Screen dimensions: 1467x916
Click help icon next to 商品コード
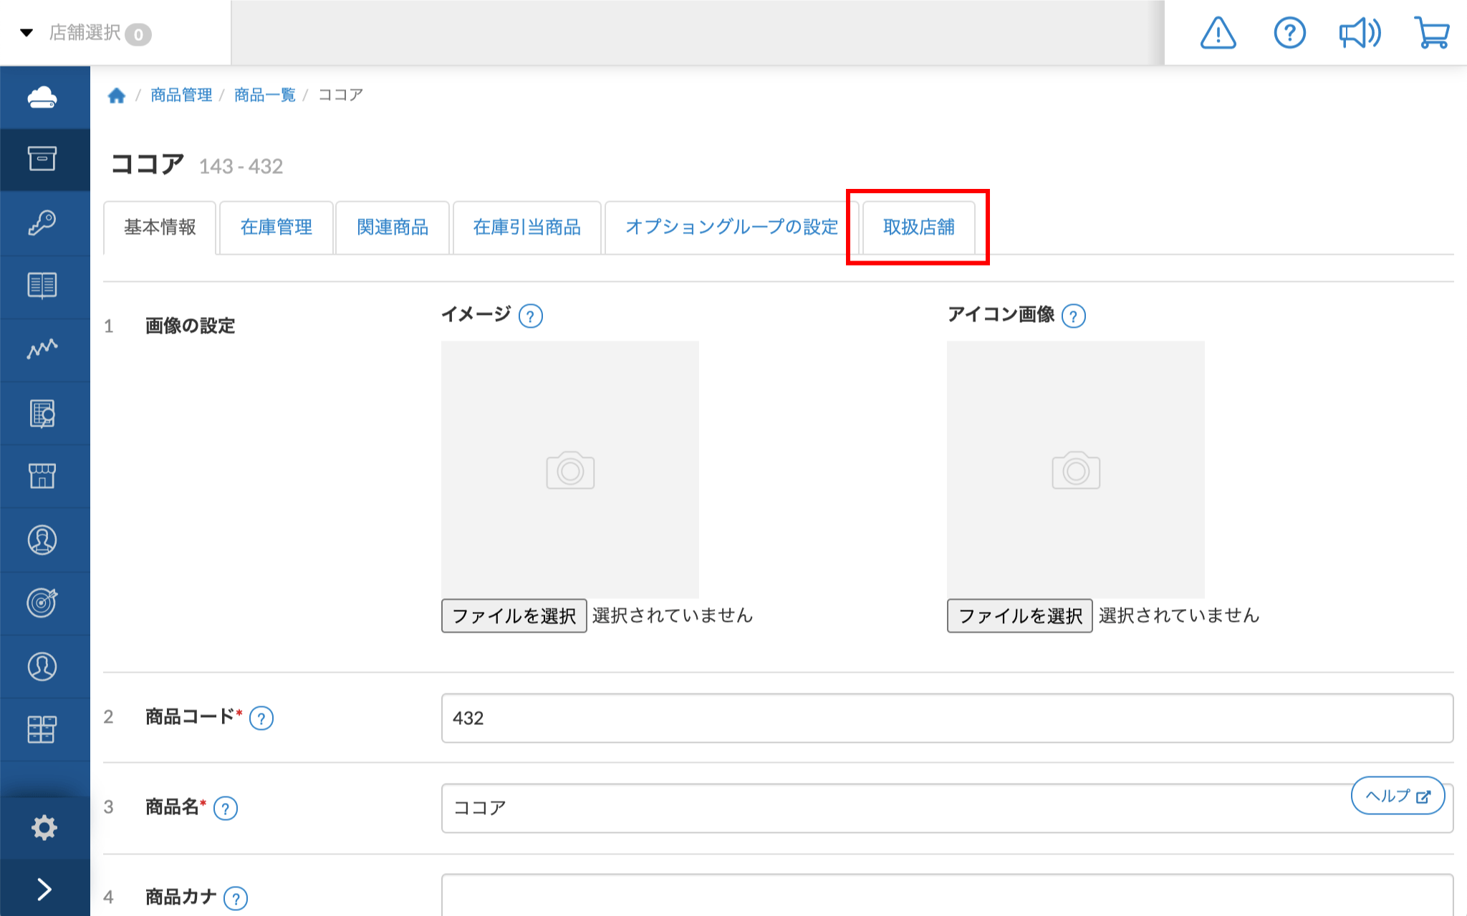[261, 718]
